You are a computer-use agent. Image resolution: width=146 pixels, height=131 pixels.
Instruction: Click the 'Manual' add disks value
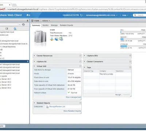point(71,70)
